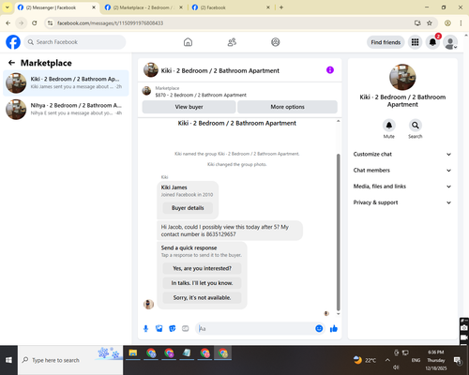Open the Chrome three-dot menu

click(461, 22)
